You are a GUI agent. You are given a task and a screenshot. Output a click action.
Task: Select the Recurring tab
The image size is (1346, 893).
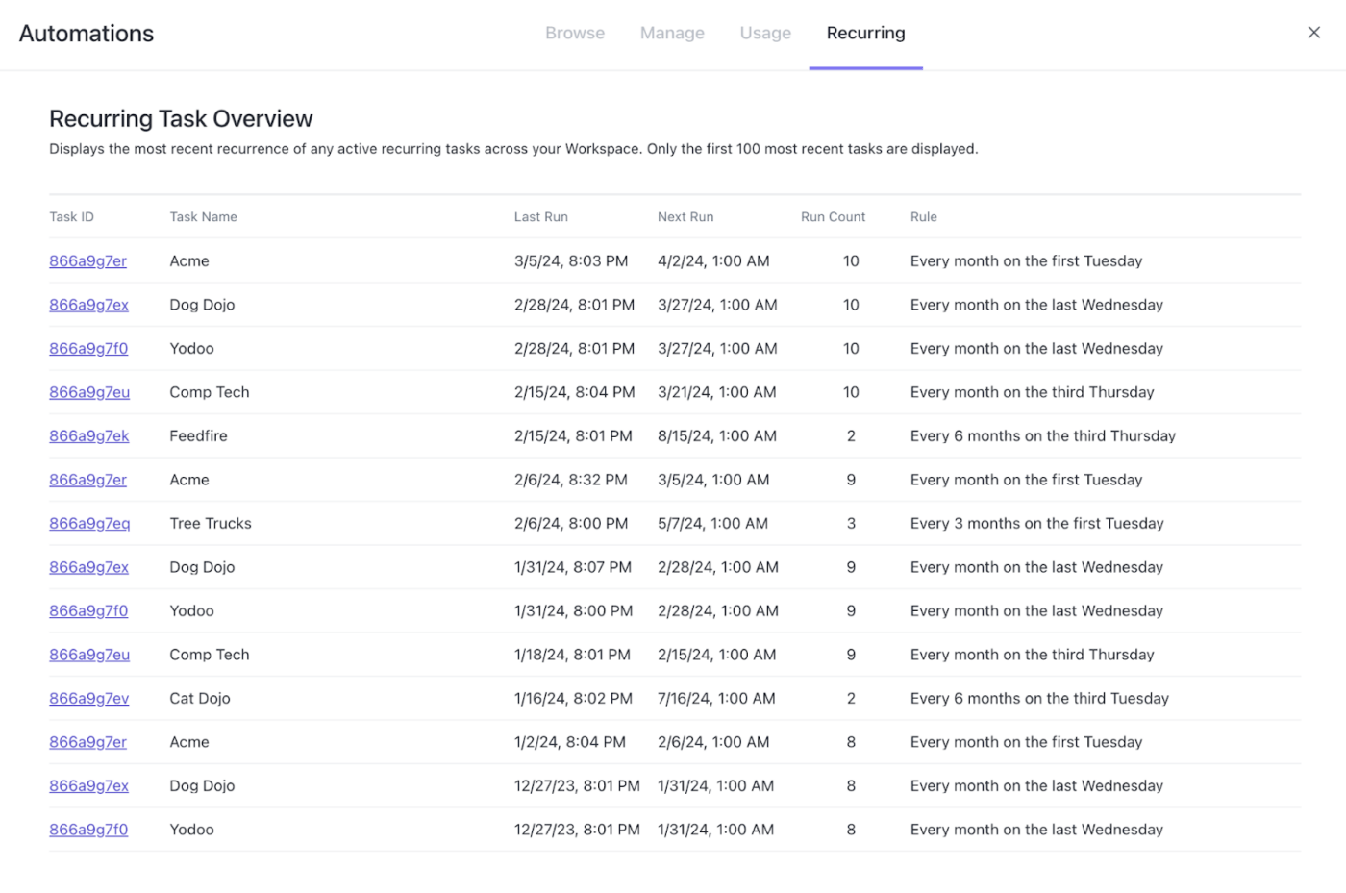tap(865, 33)
